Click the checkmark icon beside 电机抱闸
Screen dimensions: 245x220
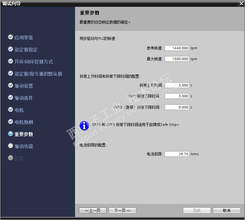11,121
